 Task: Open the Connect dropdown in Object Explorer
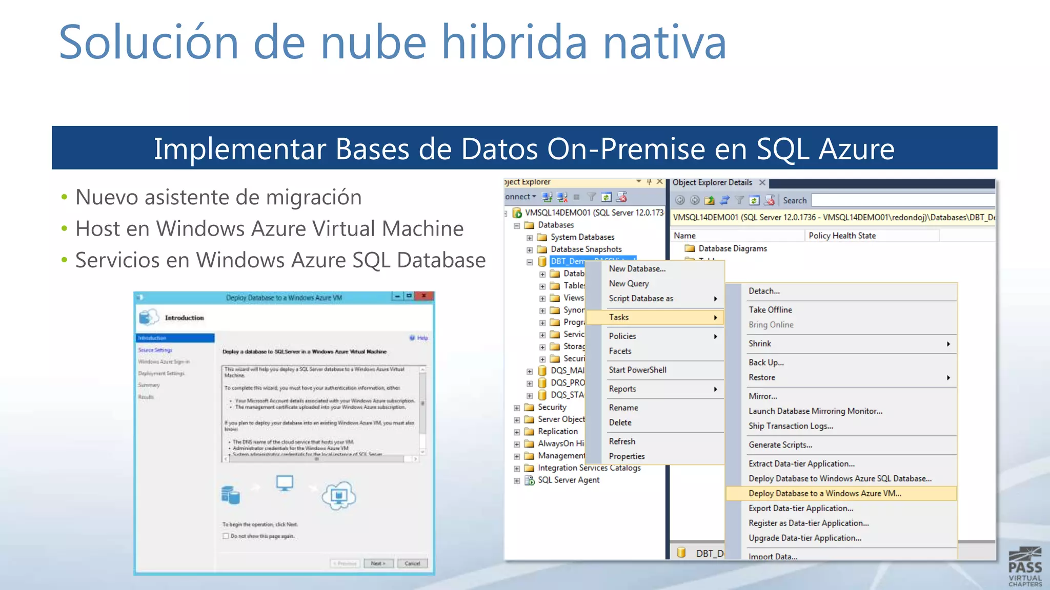(520, 197)
